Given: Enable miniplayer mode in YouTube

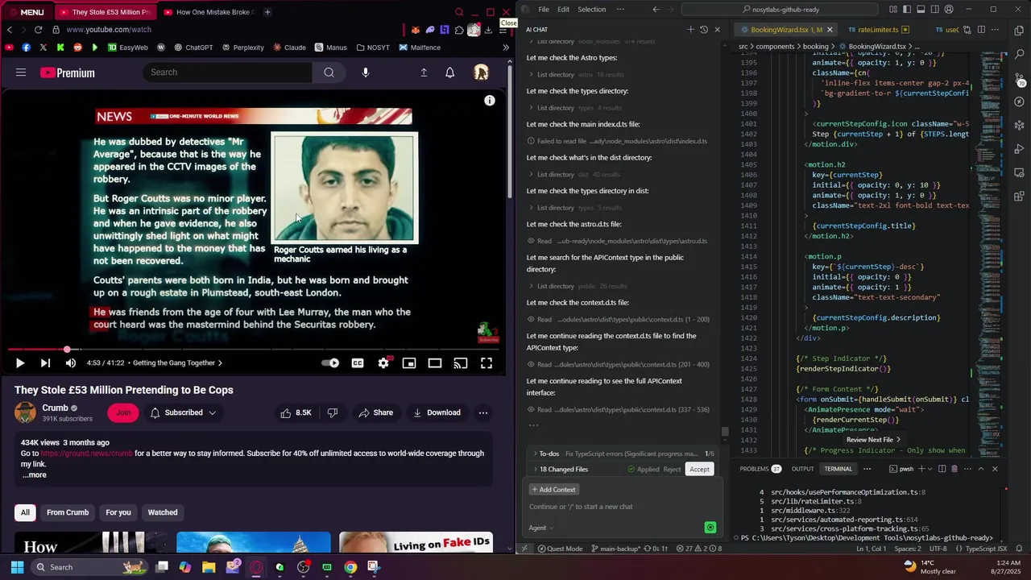Looking at the screenshot, I should click(409, 363).
